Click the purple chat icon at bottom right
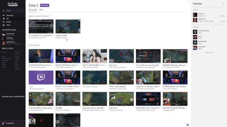 coord(188,125)
